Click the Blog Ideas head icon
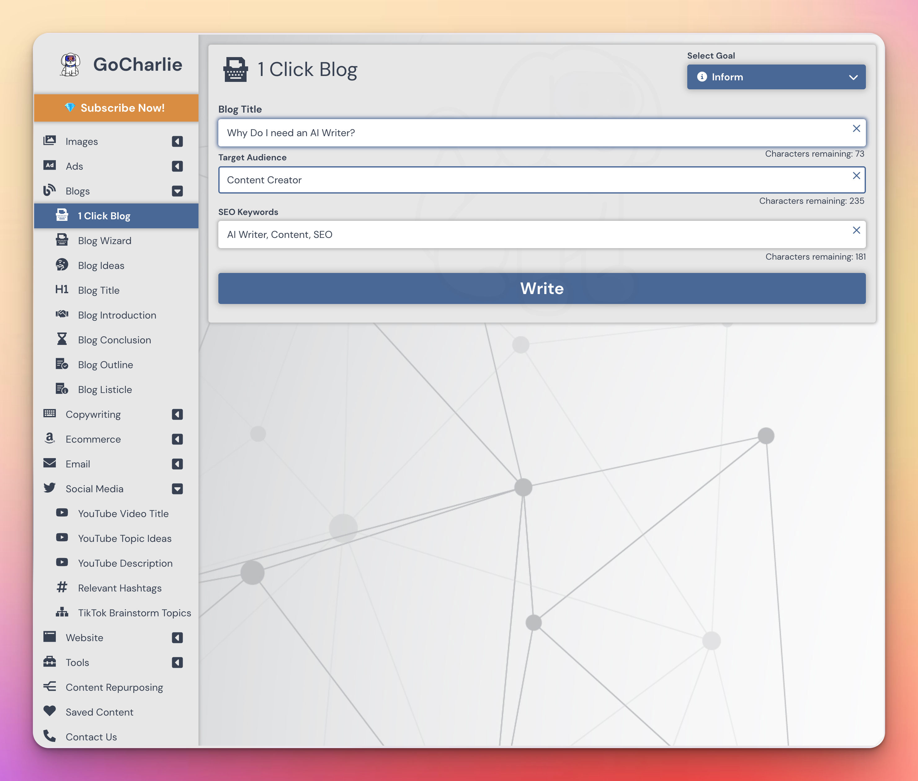Viewport: 918px width, 781px height. 62,265
